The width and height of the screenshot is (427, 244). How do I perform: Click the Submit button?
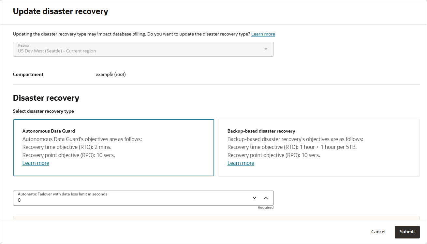(x=407, y=232)
